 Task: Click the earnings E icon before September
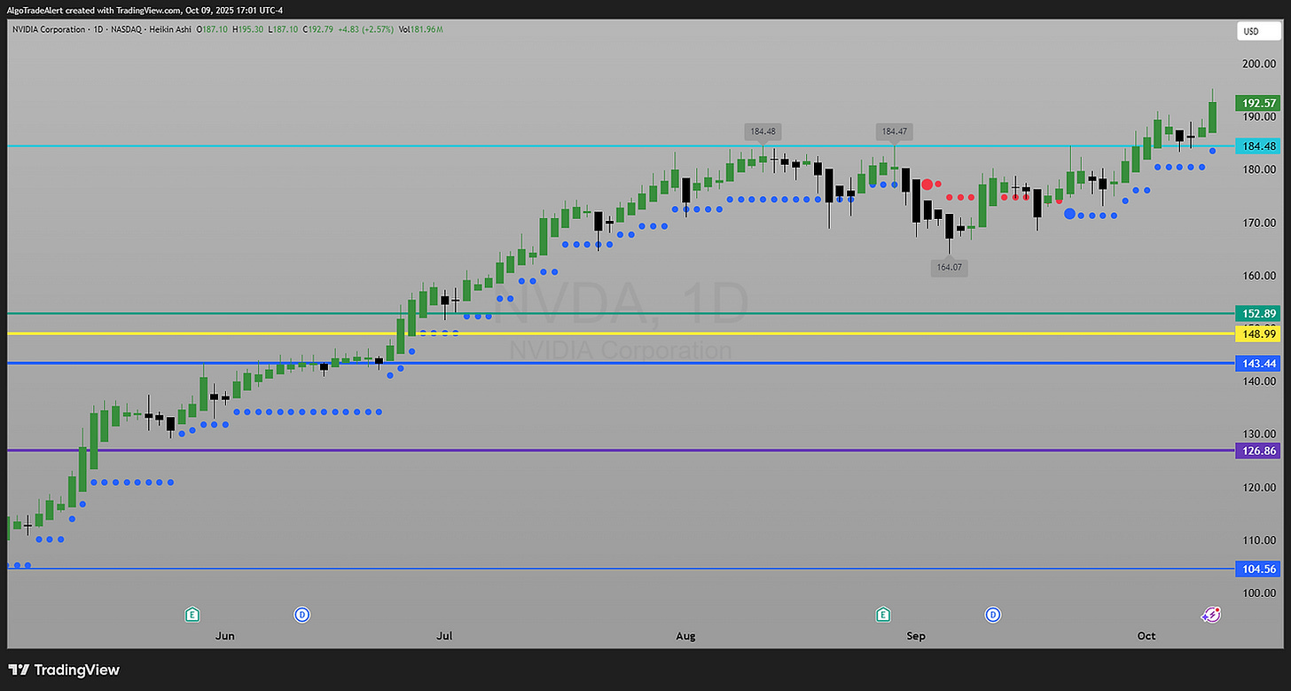pos(883,614)
